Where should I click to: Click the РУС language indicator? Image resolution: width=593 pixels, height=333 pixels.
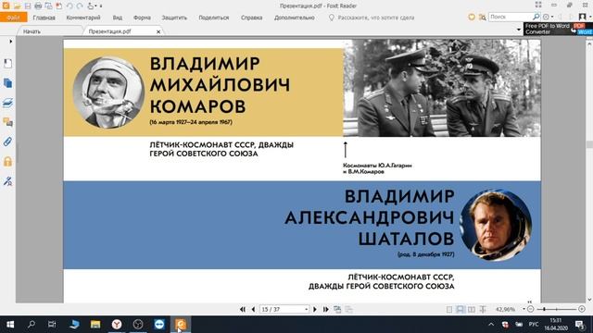click(534, 325)
